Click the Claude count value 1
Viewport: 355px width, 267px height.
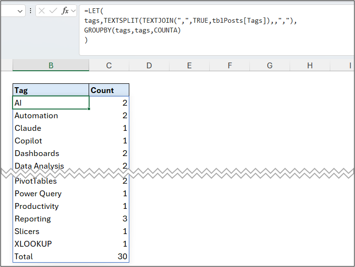125,128
